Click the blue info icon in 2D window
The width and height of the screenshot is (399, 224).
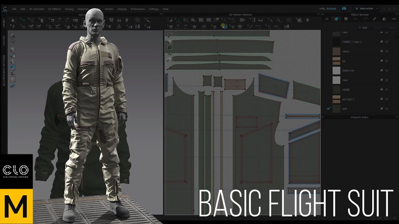170,47
